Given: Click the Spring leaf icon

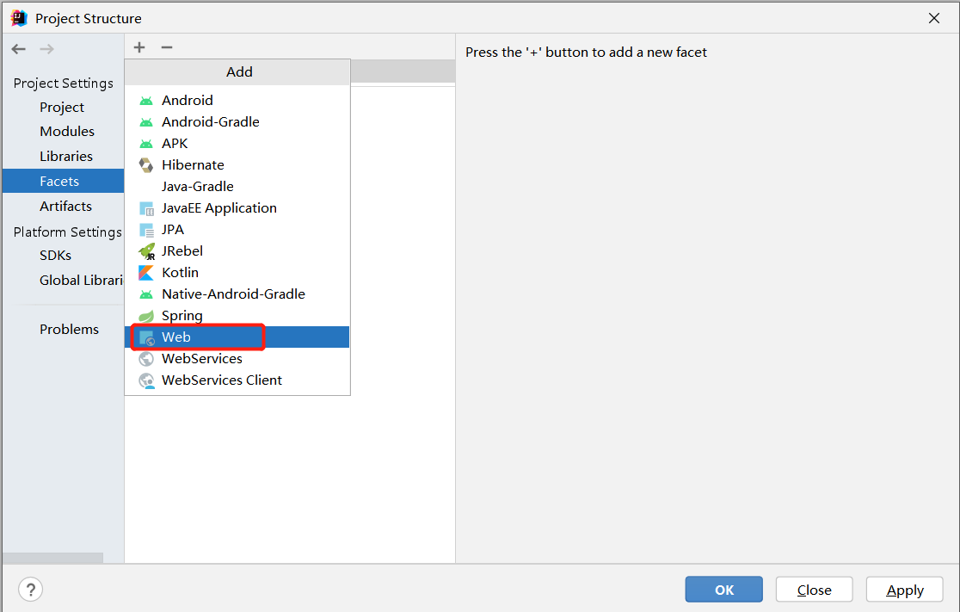Looking at the screenshot, I should coord(146,316).
